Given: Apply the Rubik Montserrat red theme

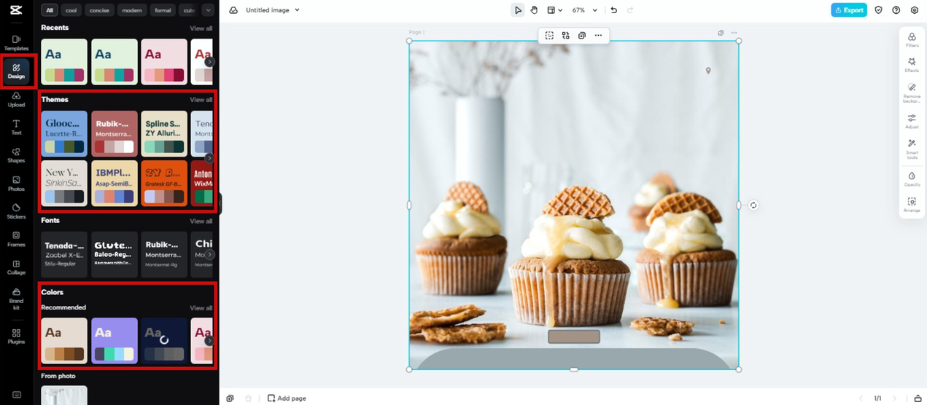Looking at the screenshot, I should (x=115, y=133).
